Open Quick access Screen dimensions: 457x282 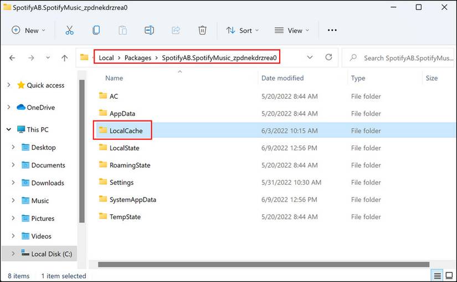45,85
